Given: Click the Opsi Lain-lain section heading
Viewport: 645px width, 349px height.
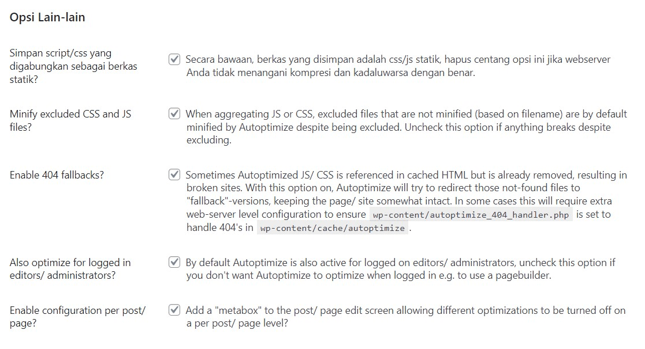Looking at the screenshot, I should tap(47, 17).
